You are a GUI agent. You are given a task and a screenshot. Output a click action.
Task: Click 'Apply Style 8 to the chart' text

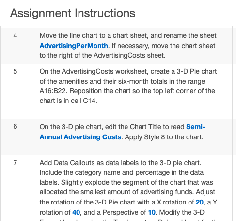point(164,137)
